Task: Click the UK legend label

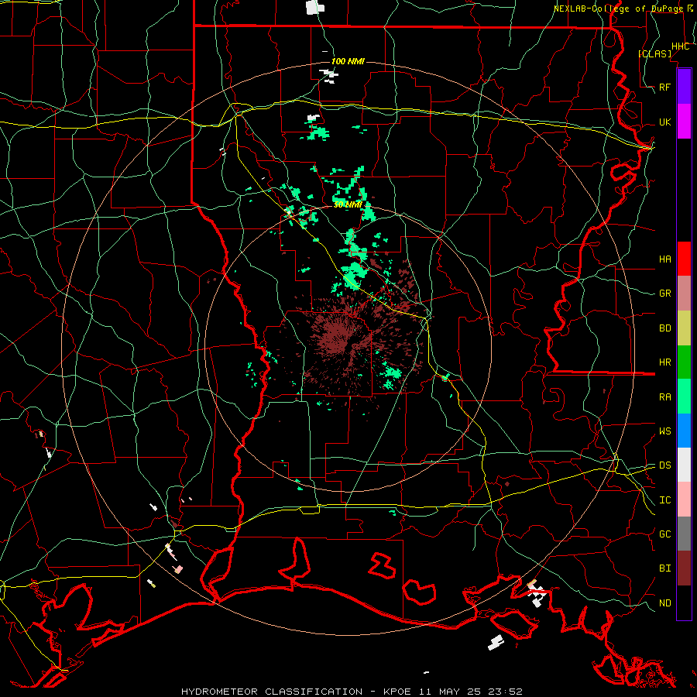Action: (x=664, y=122)
